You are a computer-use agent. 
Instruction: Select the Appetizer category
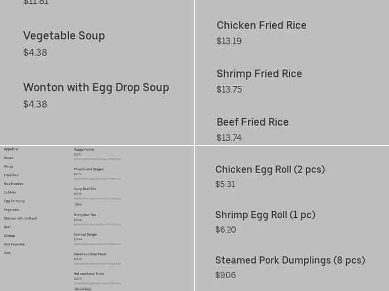pyautogui.click(x=11, y=149)
